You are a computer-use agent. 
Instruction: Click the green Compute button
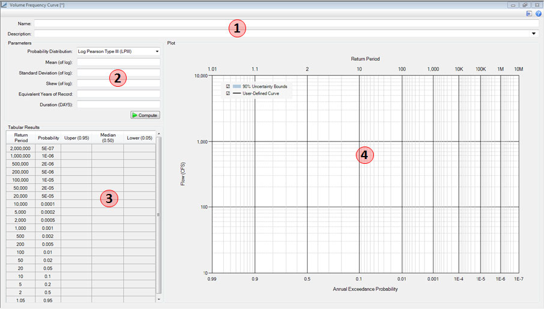145,115
